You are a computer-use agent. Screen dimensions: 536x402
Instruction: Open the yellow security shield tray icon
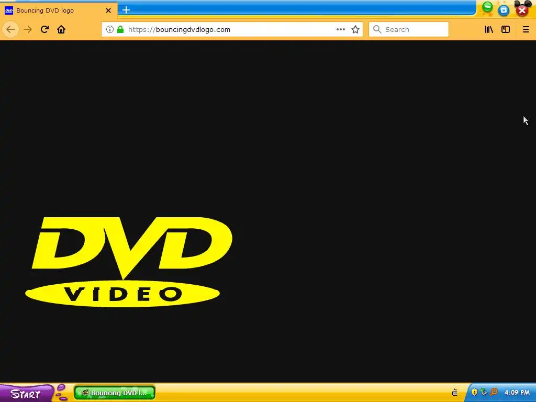pos(474,392)
